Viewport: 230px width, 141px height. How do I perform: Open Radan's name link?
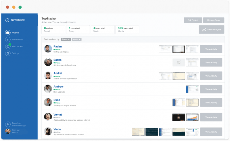click(57, 46)
